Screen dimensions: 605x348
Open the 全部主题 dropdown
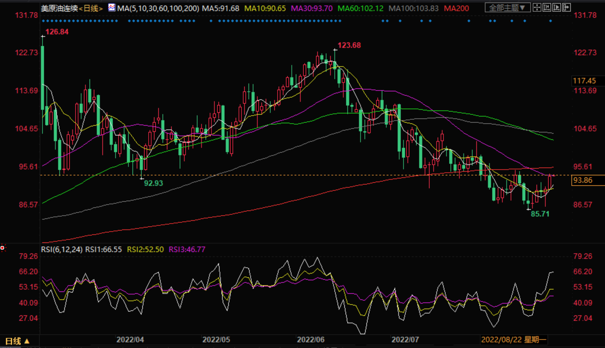point(507,7)
